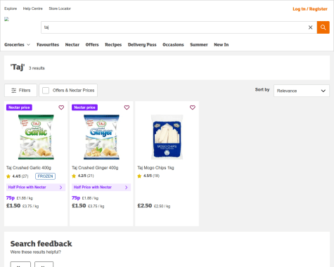Viewport: 334px width, 267px height.
Task: Open the Offers section
Action: pos(92,45)
